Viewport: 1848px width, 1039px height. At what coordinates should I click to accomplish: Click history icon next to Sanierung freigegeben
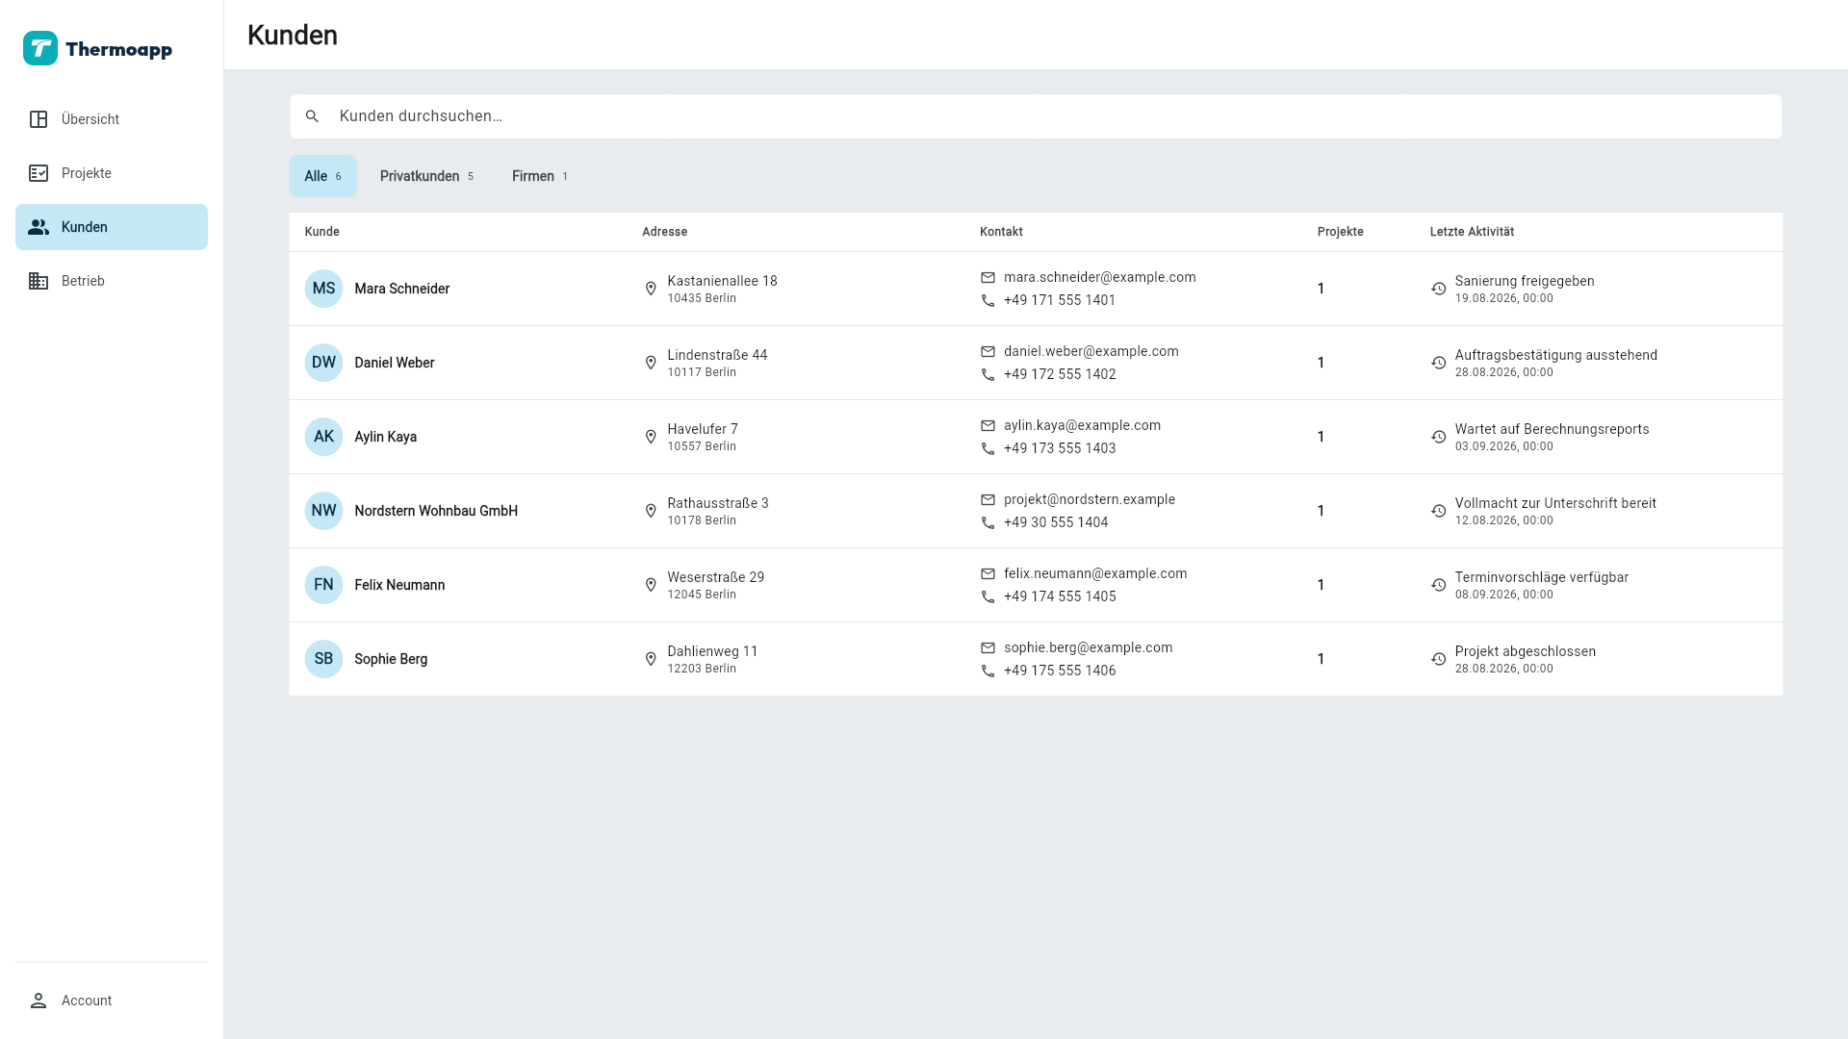coord(1438,289)
